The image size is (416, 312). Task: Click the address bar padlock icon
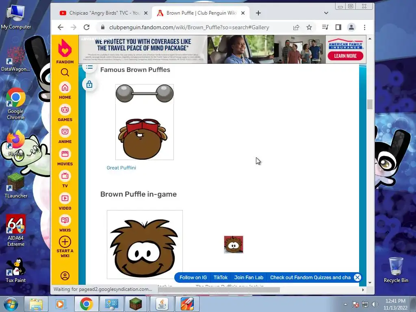point(103,27)
